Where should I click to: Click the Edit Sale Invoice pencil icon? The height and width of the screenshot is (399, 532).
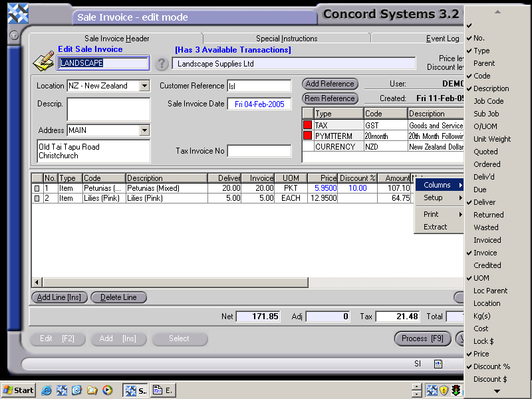click(43, 61)
